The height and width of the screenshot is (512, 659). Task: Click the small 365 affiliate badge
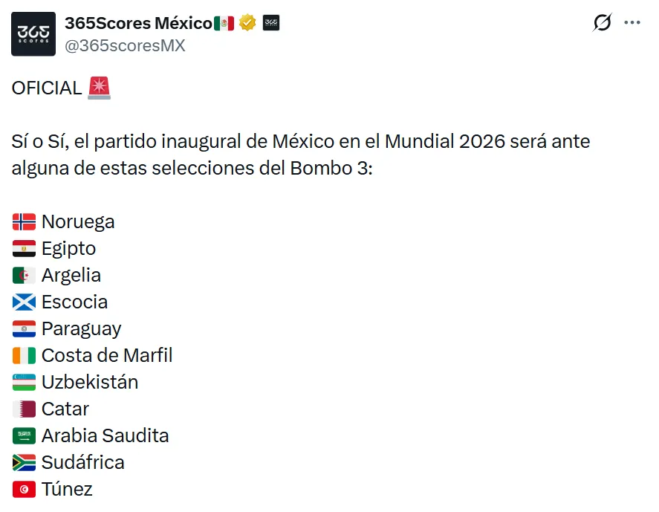271,23
